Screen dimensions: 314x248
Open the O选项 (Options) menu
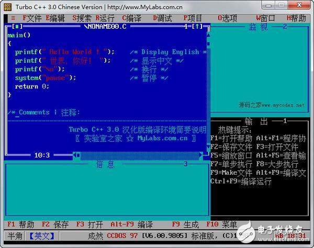pos(228,18)
